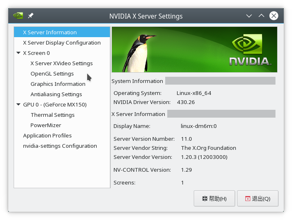This screenshot has height=220, width=292.
Task: Click the lifebuoy icon on help button
Action: coord(205,199)
